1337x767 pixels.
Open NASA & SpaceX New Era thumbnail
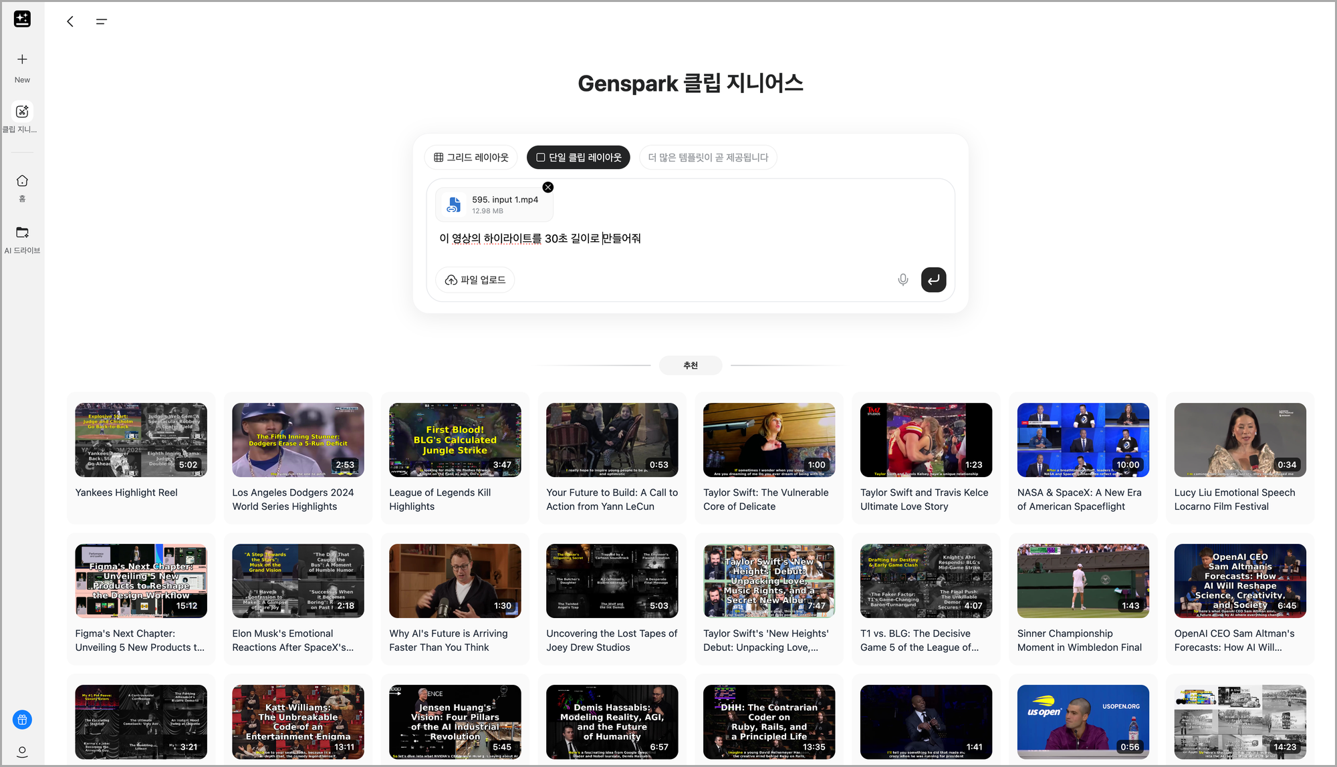pos(1084,440)
